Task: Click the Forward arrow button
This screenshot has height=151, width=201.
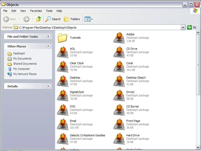Action: 26,19
